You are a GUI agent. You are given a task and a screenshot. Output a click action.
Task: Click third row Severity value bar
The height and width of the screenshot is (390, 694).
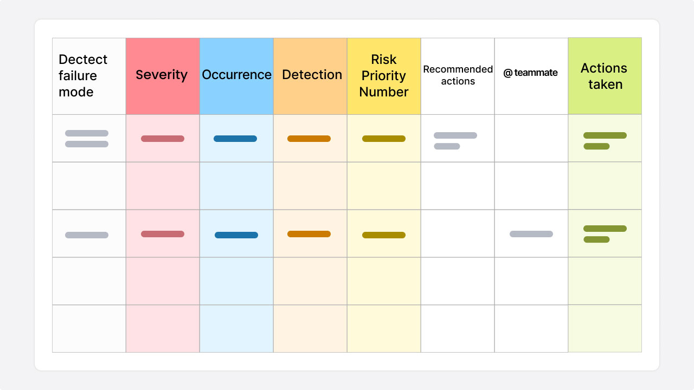163,234
